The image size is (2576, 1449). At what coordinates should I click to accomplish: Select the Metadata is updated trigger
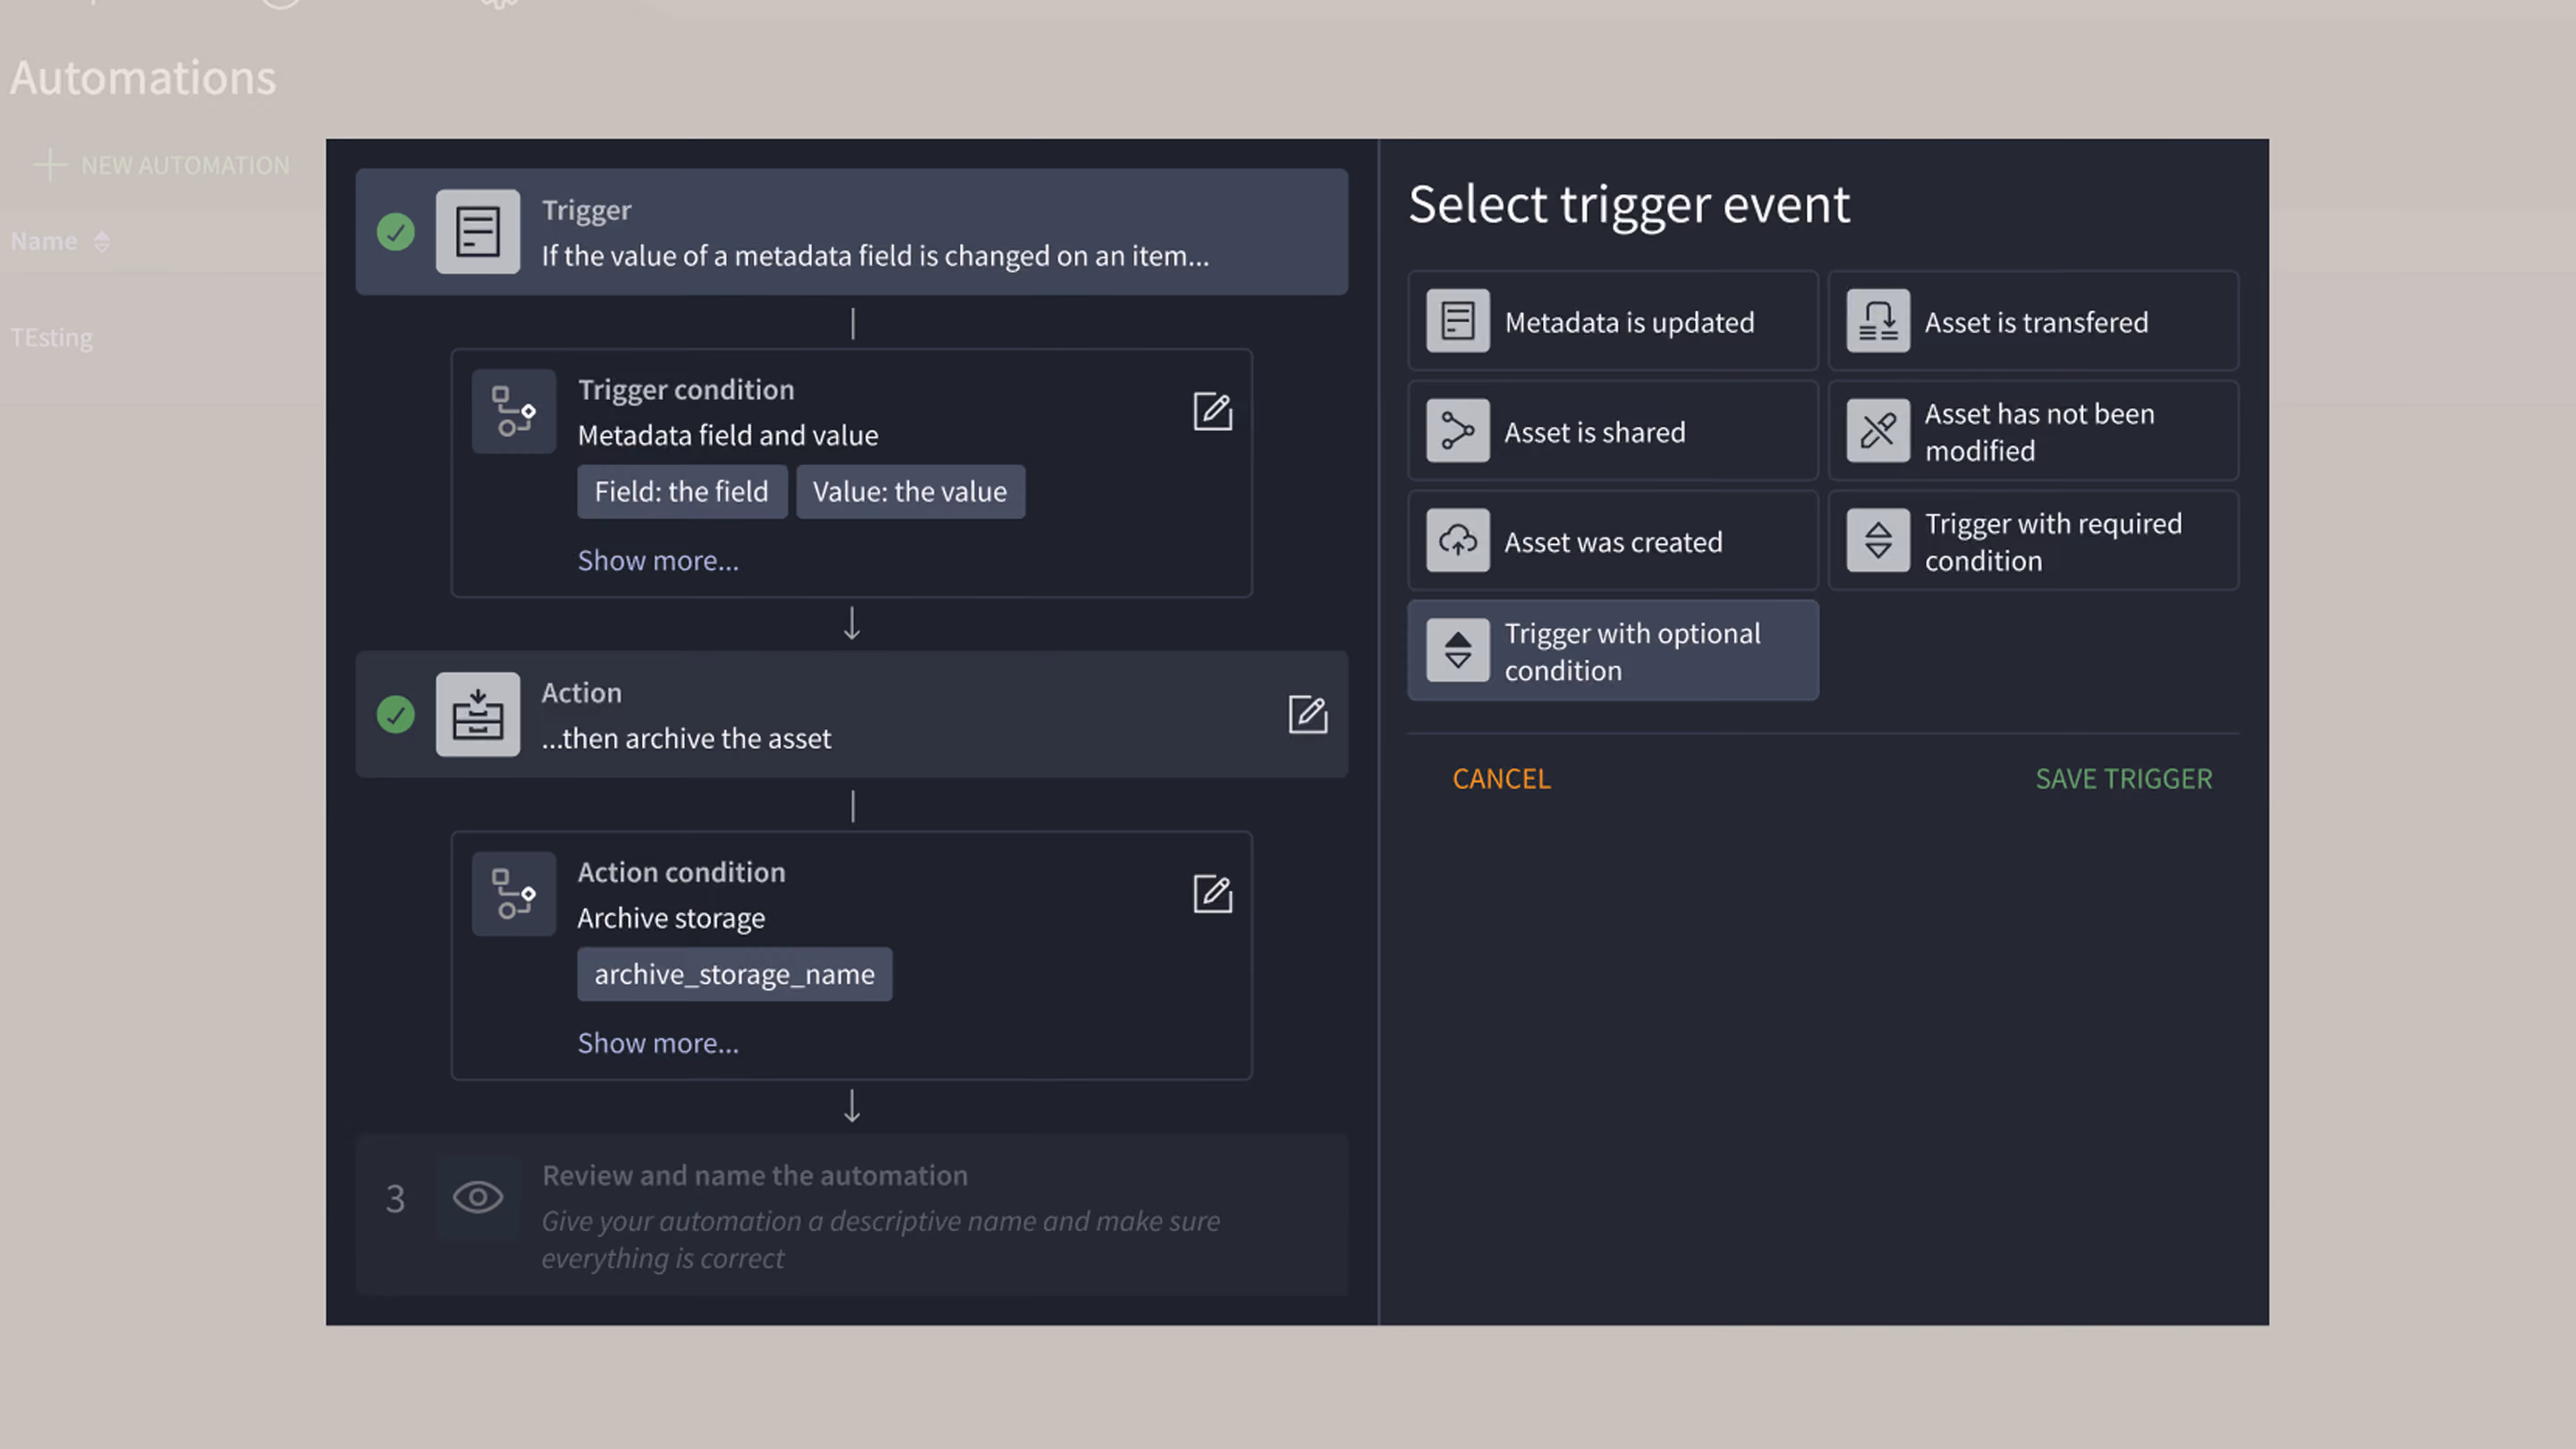tap(1612, 321)
